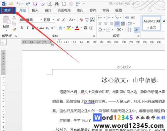Toggle show paragraph marks button
Image resolution: width=167 pixels, height=131 pixels.
[x=137, y=29]
